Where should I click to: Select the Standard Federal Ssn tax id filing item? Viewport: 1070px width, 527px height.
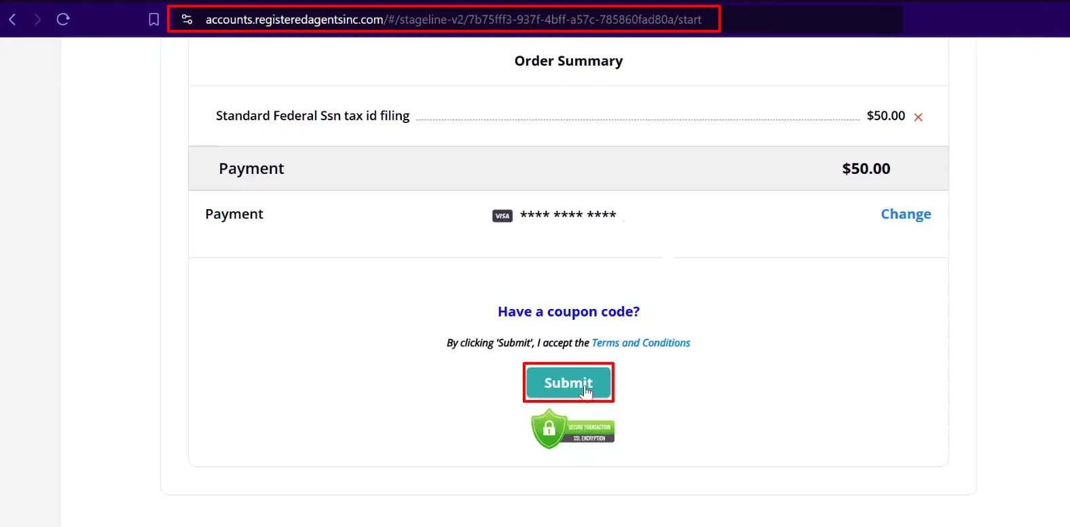[x=312, y=116]
